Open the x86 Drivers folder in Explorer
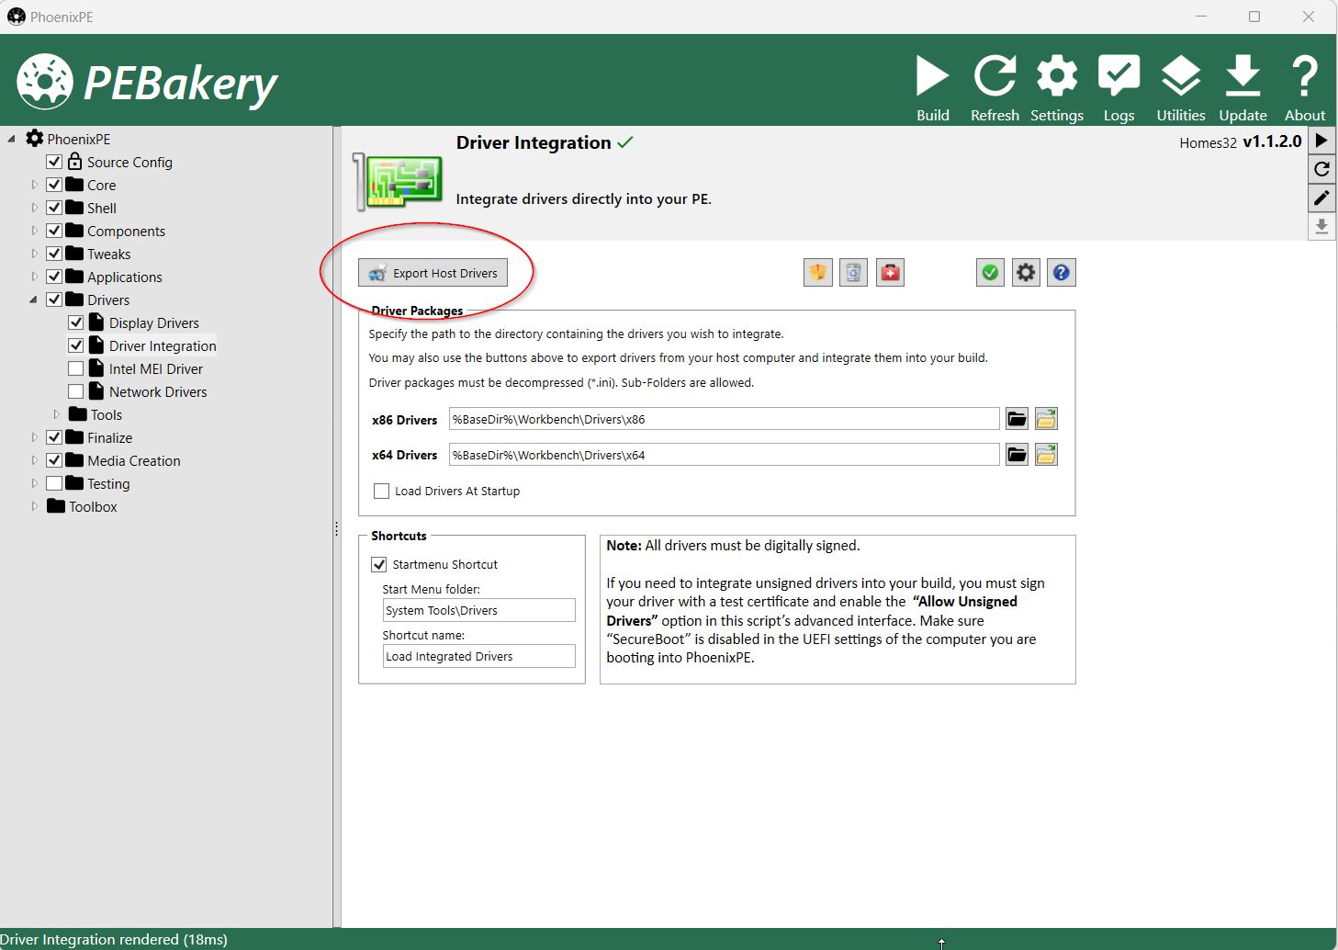The width and height of the screenshot is (1338, 950). coord(1046,419)
